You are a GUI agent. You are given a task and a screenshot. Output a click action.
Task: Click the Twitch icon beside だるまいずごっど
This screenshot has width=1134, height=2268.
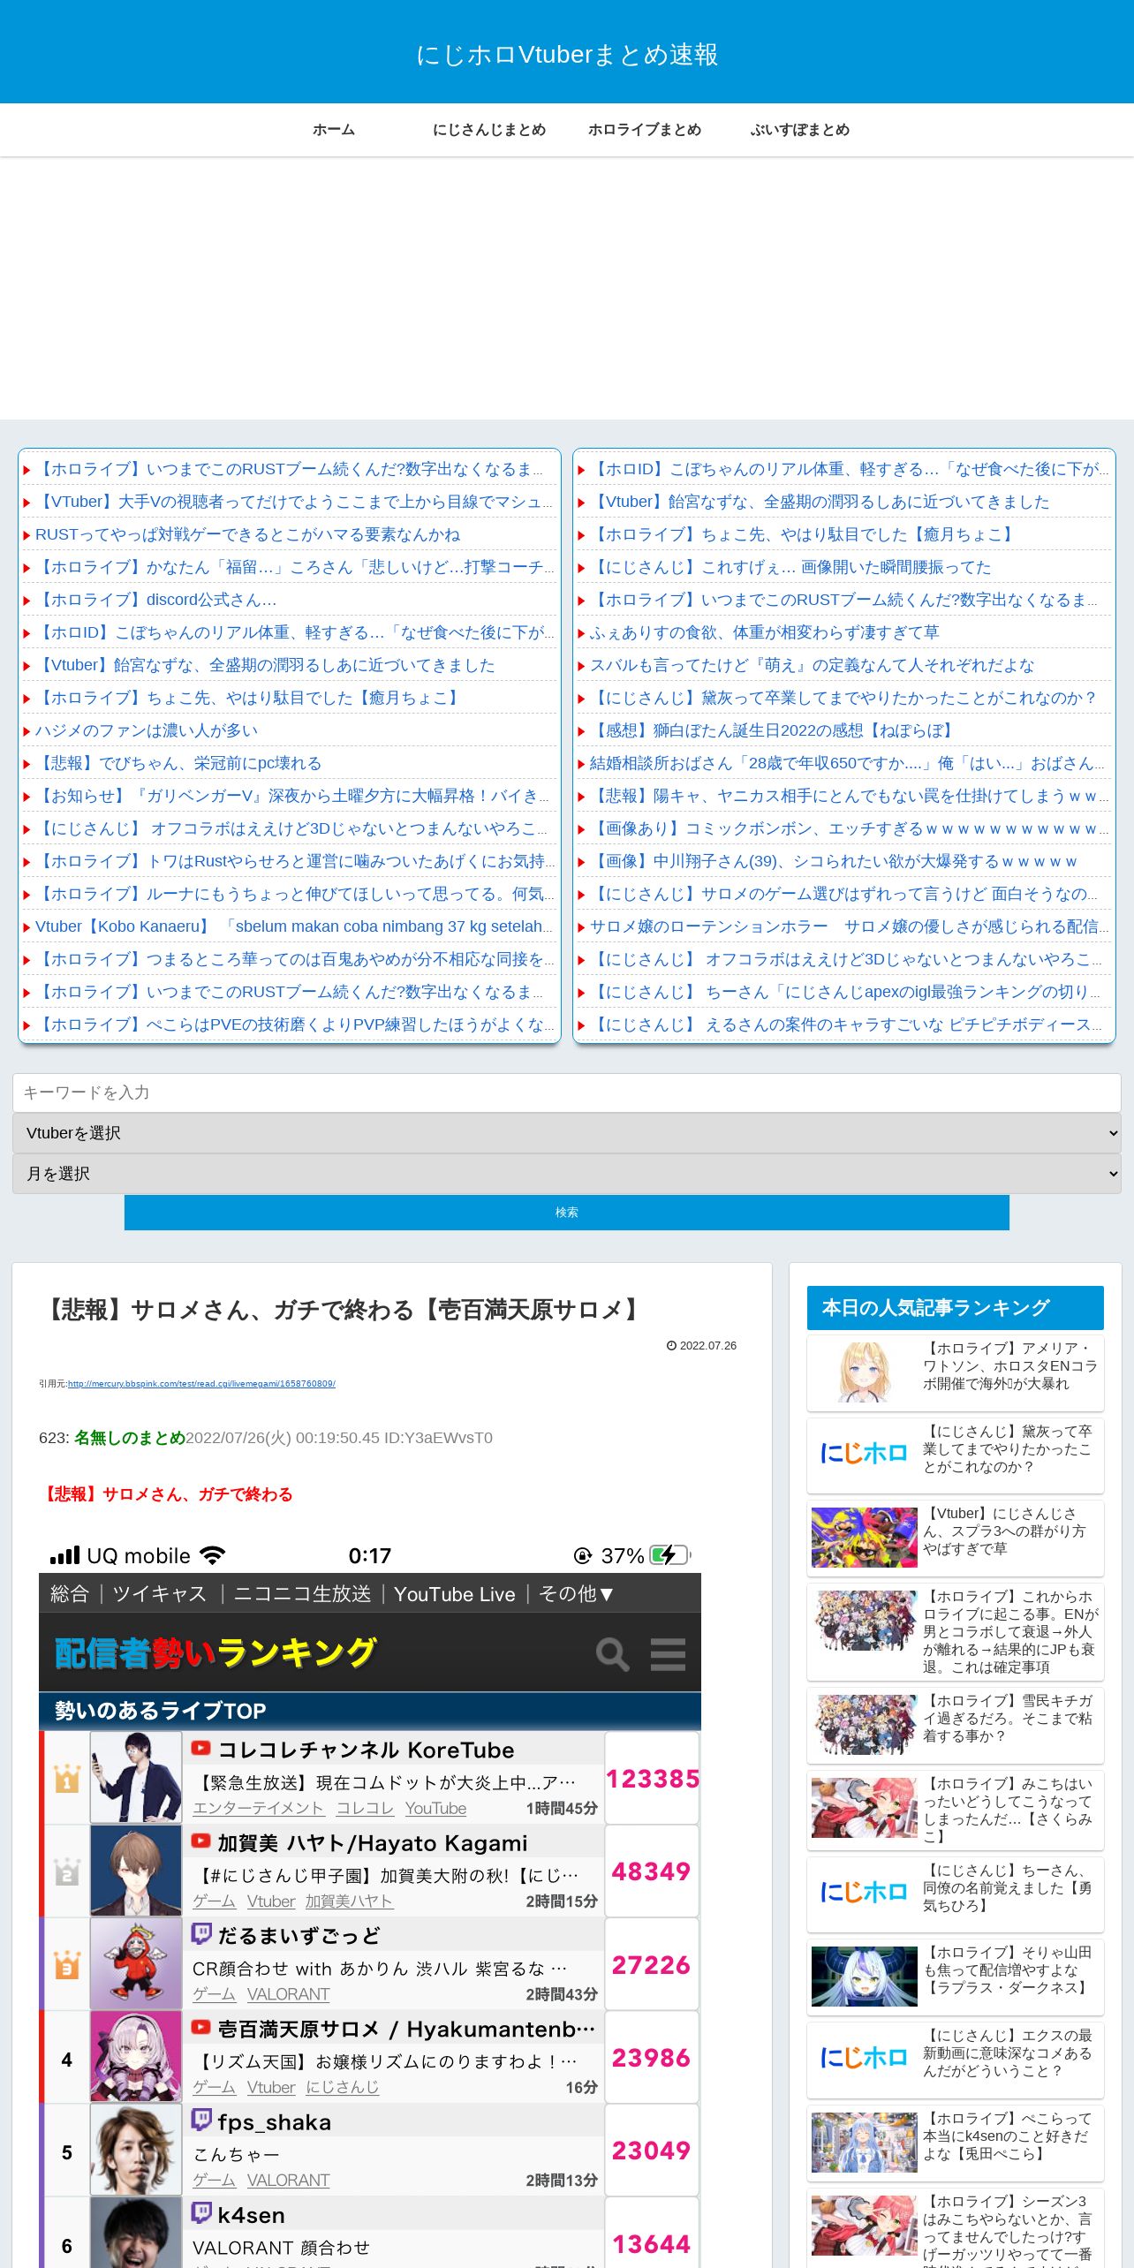pyautogui.click(x=201, y=1934)
